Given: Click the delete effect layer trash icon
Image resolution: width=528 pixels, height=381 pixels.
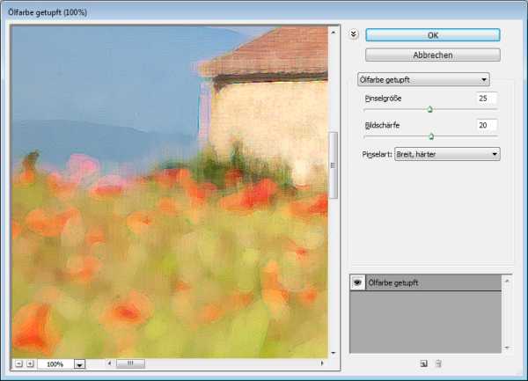Looking at the screenshot, I should coord(438,363).
